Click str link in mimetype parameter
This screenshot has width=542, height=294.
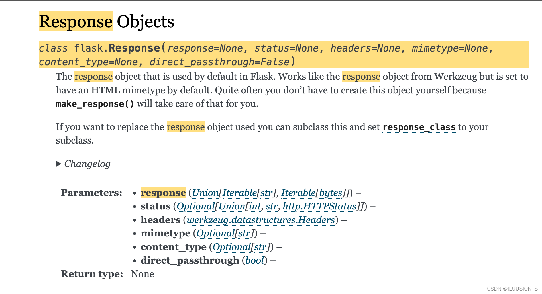pos(244,234)
